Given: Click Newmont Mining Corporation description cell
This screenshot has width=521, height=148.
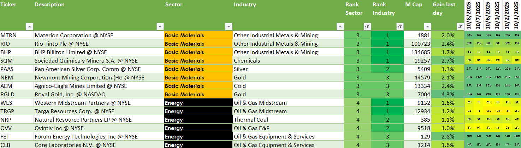Looking at the screenshot, I should tap(99, 77).
